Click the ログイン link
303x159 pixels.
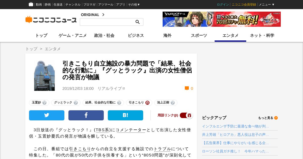(x=223, y=5)
